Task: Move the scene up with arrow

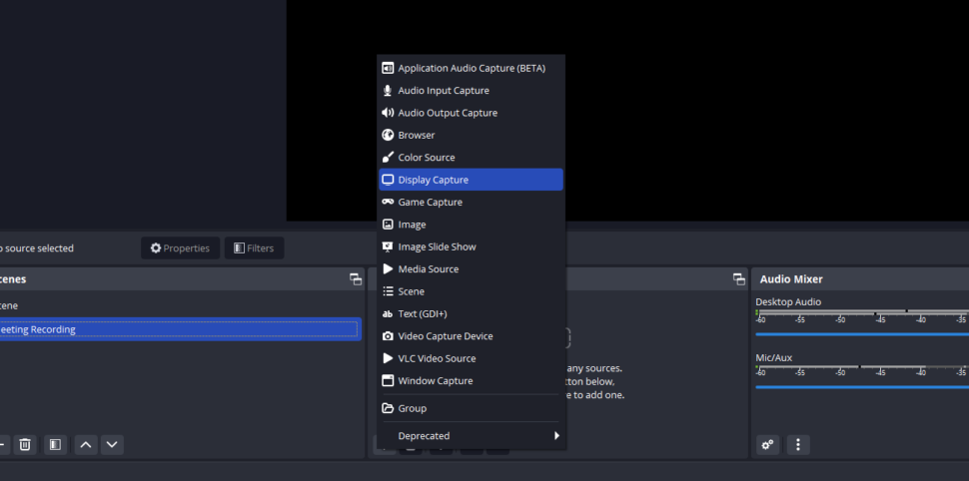Action: 86,444
